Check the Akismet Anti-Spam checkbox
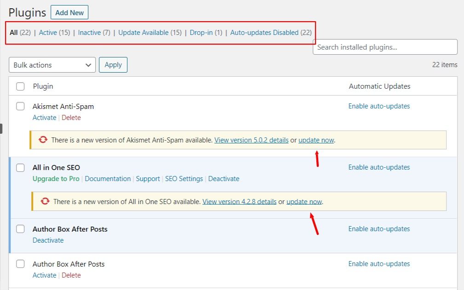This screenshot has width=464, height=290. pos(20,106)
